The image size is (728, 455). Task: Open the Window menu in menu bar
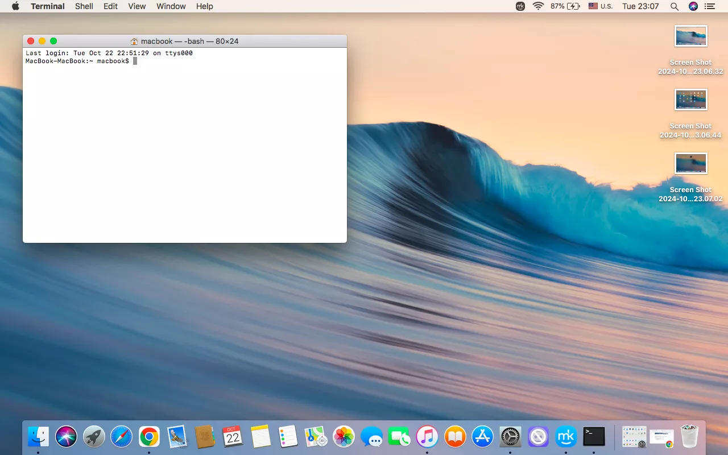coord(171,6)
